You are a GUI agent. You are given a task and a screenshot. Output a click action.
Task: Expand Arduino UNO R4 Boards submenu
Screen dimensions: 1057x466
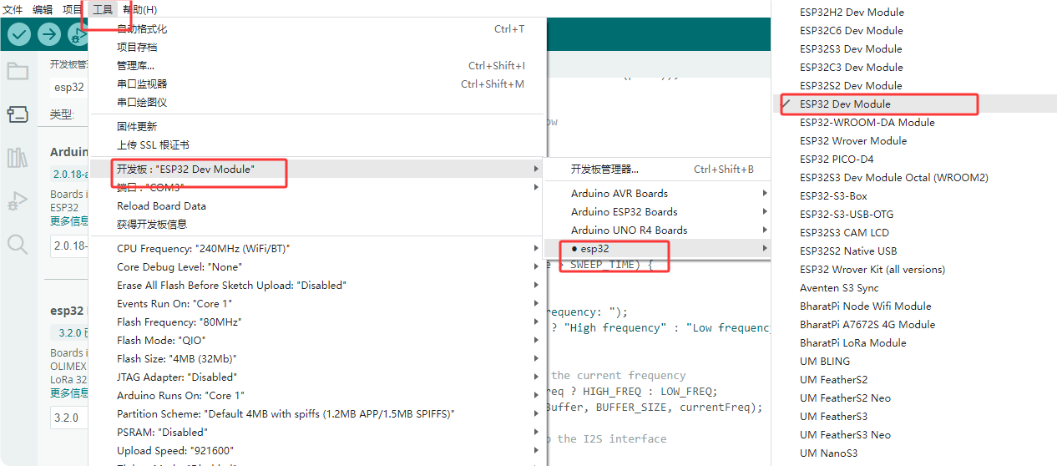657,230
